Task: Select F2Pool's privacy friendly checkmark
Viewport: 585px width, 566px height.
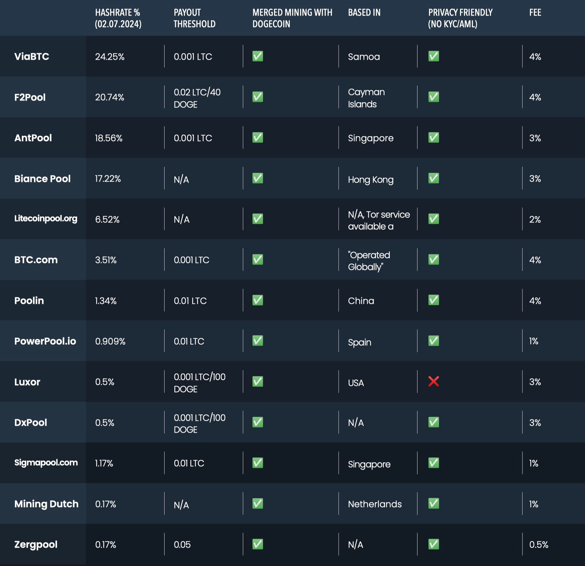Action: [434, 97]
